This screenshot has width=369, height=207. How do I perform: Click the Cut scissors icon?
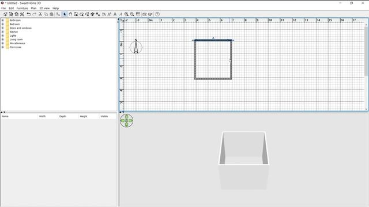point(40,14)
